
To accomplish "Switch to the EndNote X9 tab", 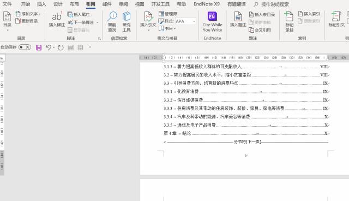I will (207, 4).
